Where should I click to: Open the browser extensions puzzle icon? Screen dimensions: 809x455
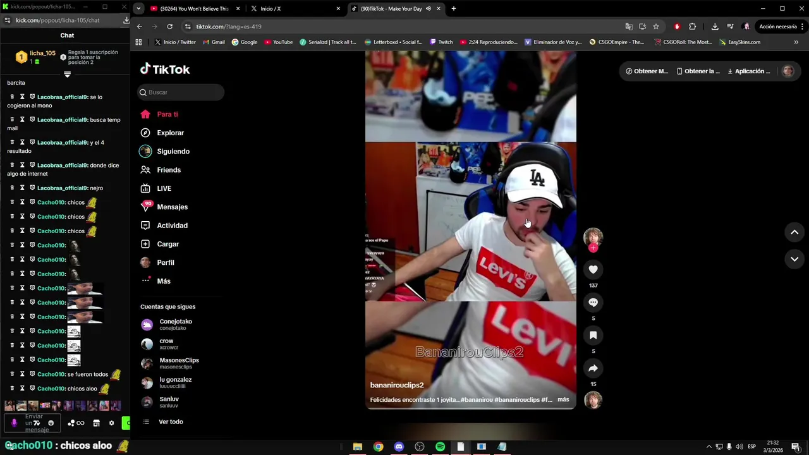click(x=693, y=27)
